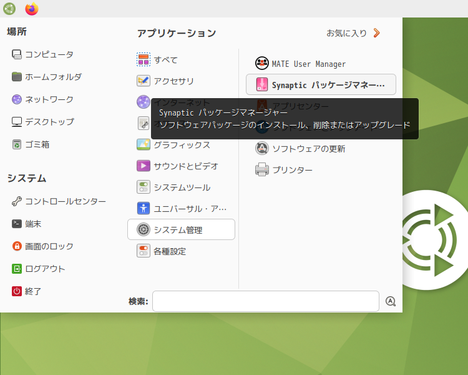Launch Synaptic パッケージマネージャー entry
Screen dimensions: 468x375
point(321,84)
